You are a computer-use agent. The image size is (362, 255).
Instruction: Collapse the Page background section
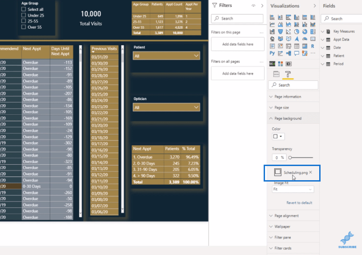click(293, 118)
